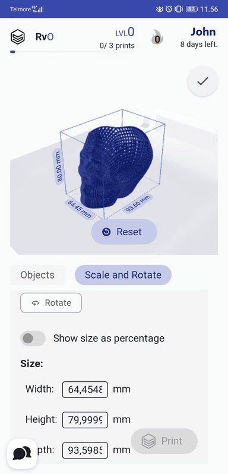Toggle Show size as percentage switch

pos(33,338)
